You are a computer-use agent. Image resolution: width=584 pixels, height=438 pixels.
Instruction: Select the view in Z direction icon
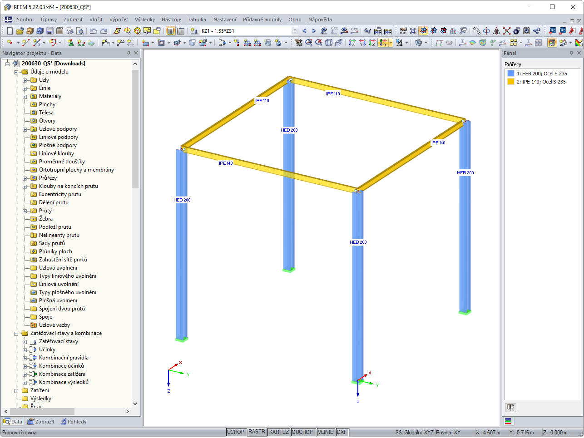tap(372, 43)
